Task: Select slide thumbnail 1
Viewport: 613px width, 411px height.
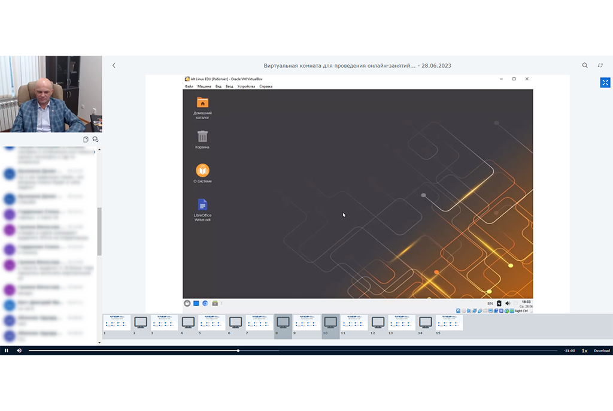Action: 117,322
